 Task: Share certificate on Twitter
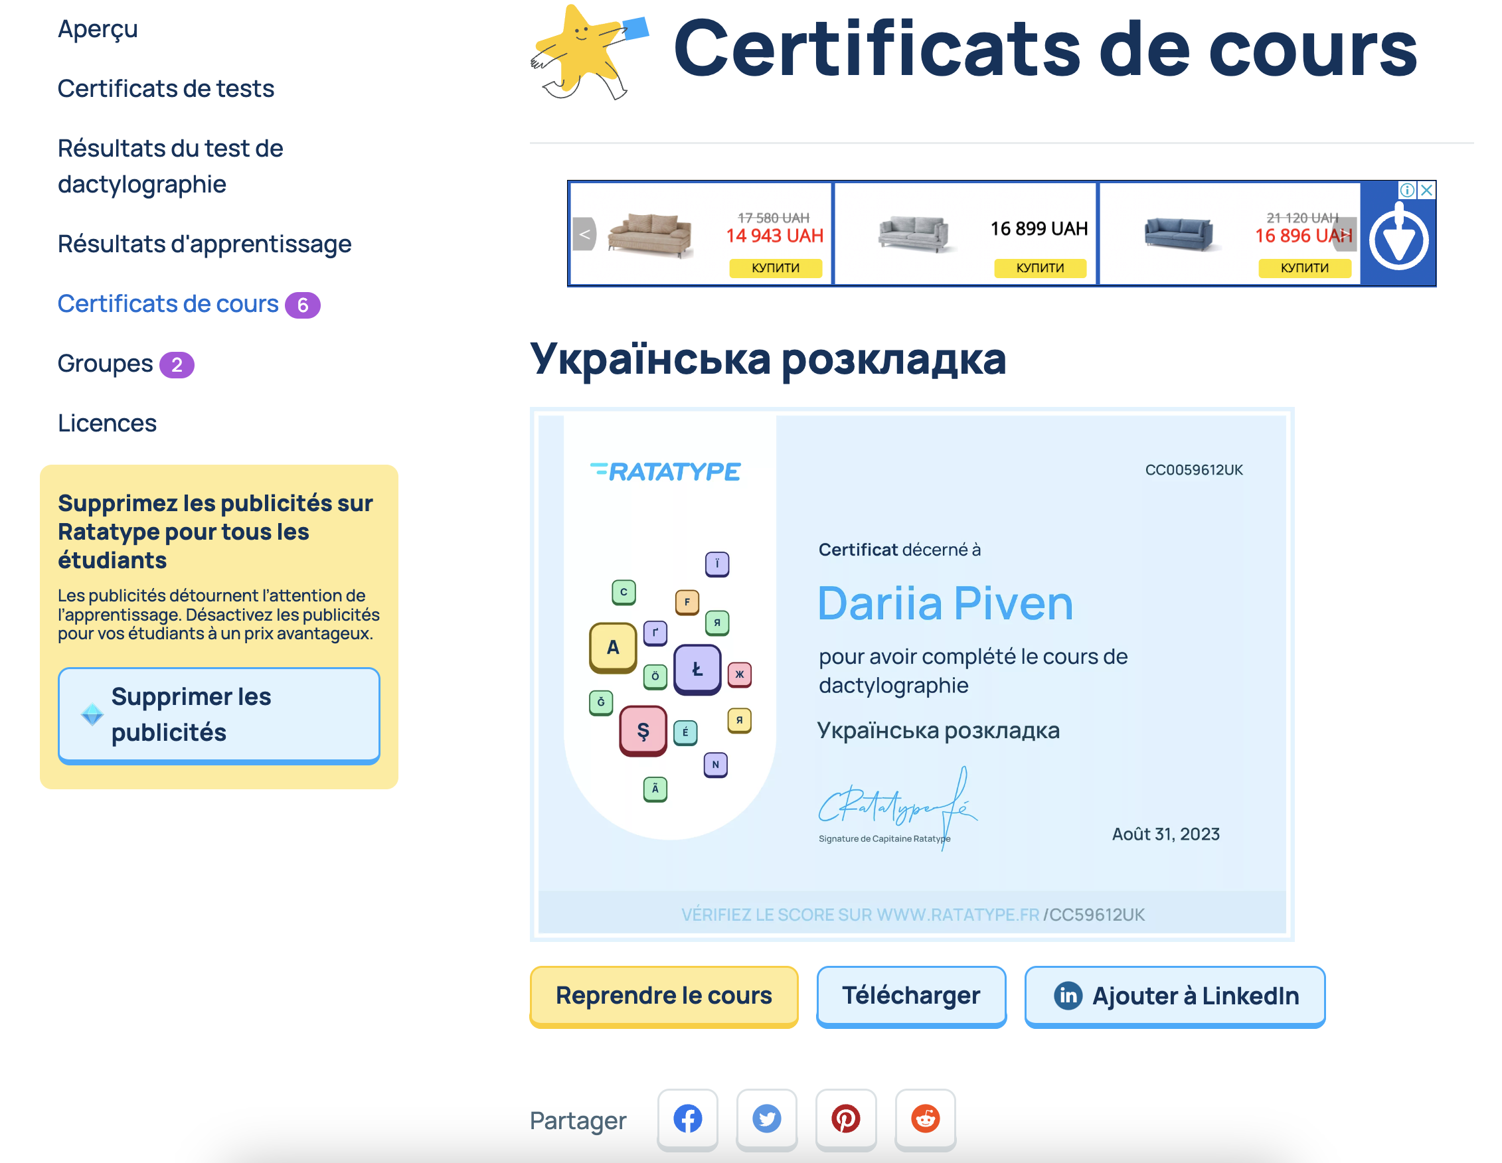point(766,1119)
